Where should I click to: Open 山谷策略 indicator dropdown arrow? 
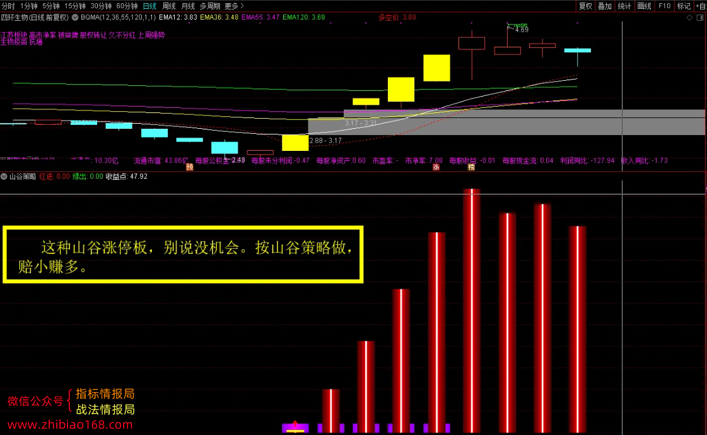coord(4,176)
